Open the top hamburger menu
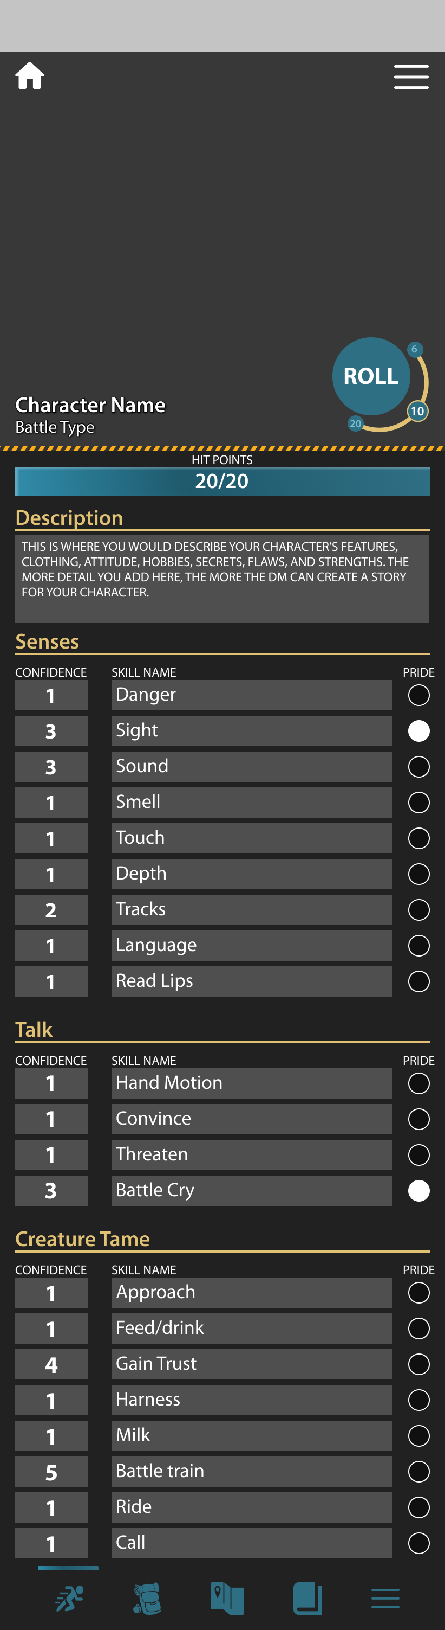 pos(411,76)
